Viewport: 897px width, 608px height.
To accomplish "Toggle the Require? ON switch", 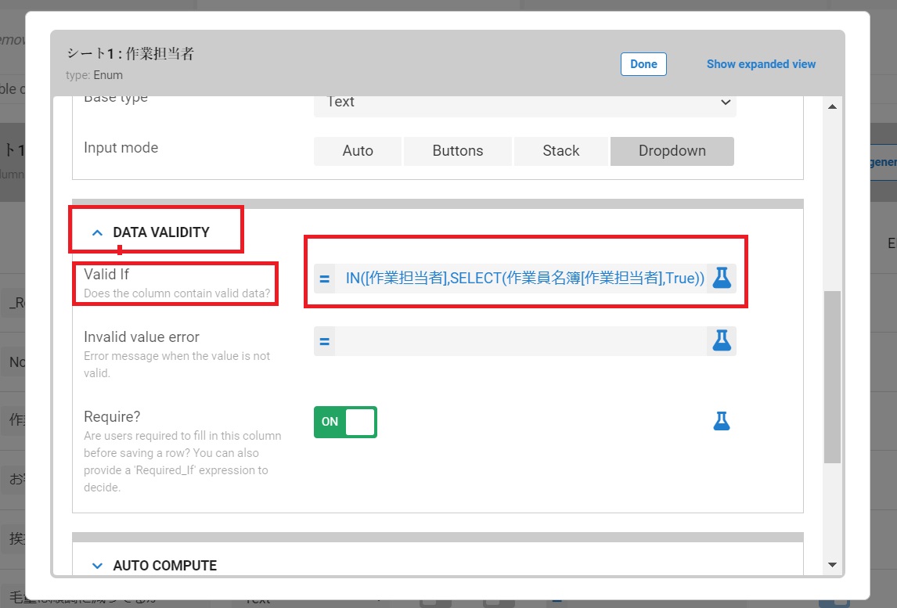I will coord(345,422).
